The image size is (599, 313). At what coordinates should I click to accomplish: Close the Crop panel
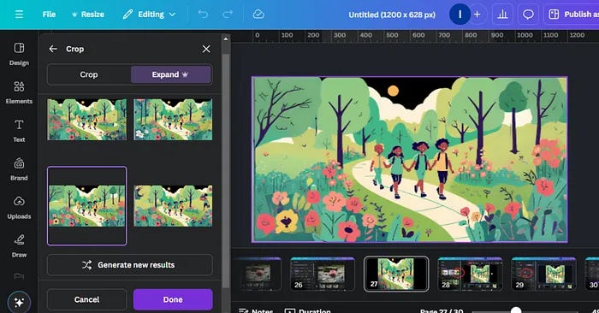[206, 49]
